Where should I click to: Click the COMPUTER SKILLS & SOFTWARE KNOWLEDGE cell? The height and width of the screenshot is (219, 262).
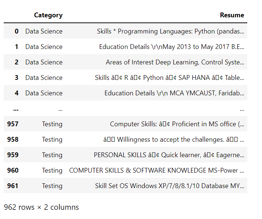point(156,170)
